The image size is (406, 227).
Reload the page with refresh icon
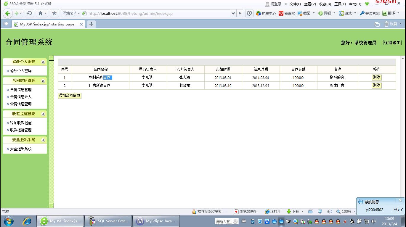29,13
